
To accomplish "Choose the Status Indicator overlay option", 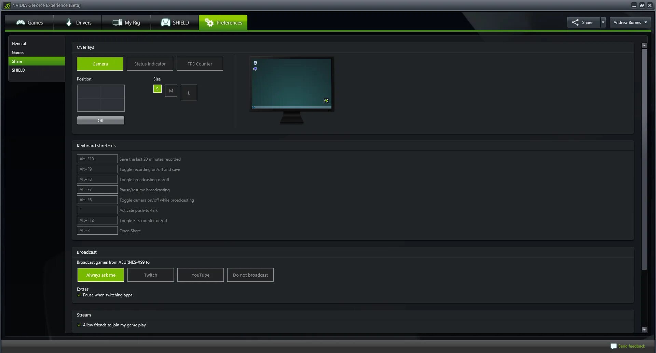I will pos(150,64).
